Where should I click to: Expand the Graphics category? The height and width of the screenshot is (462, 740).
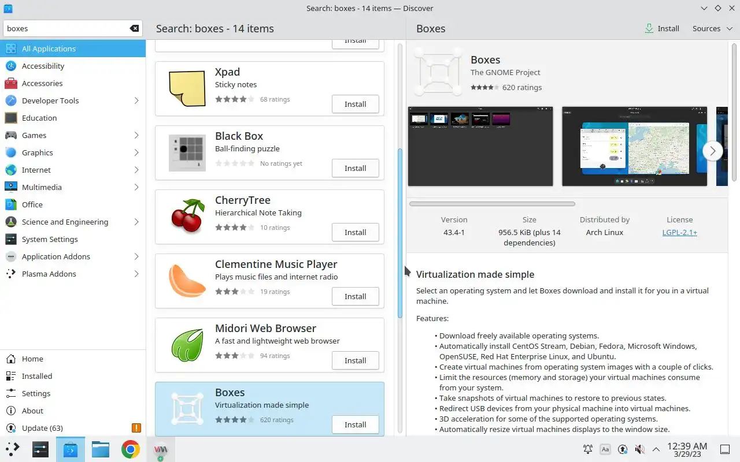[136, 152]
